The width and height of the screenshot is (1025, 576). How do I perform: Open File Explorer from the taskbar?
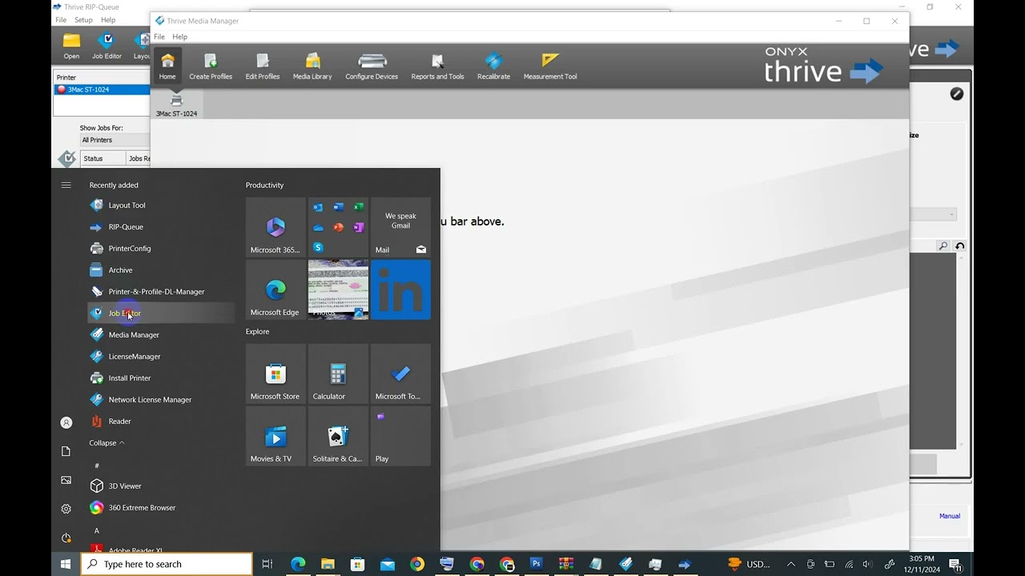click(328, 564)
